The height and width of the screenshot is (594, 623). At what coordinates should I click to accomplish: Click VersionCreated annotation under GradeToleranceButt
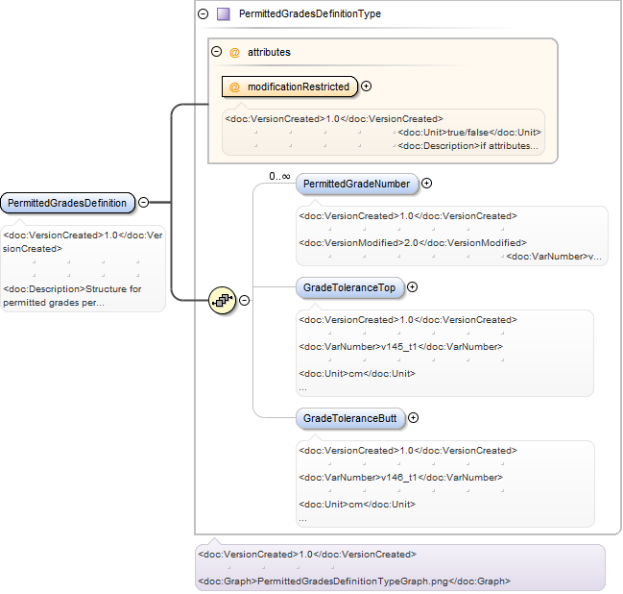click(408, 451)
